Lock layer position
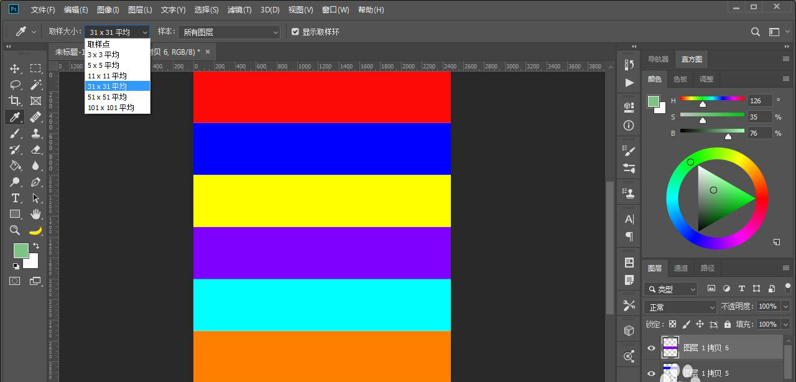Image resolution: width=796 pixels, height=382 pixels. click(700, 324)
